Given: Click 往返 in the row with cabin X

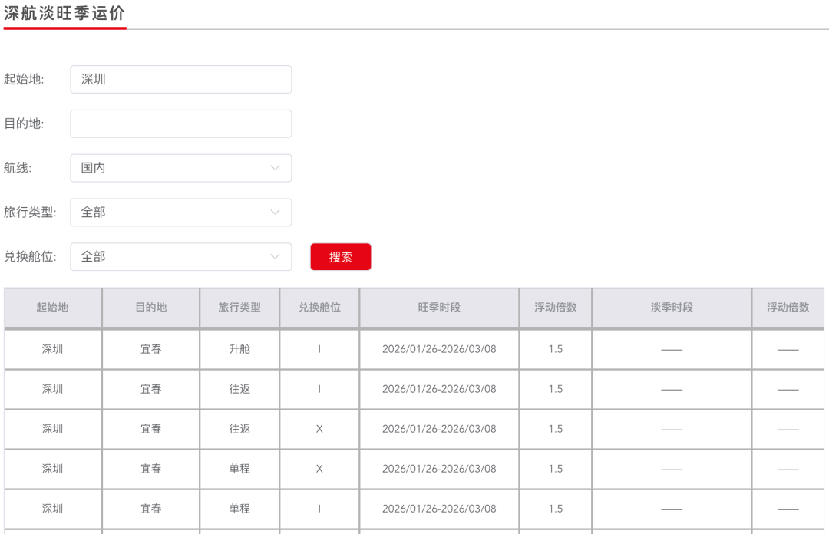Looking at the screenshot, I should coord(239,429).
